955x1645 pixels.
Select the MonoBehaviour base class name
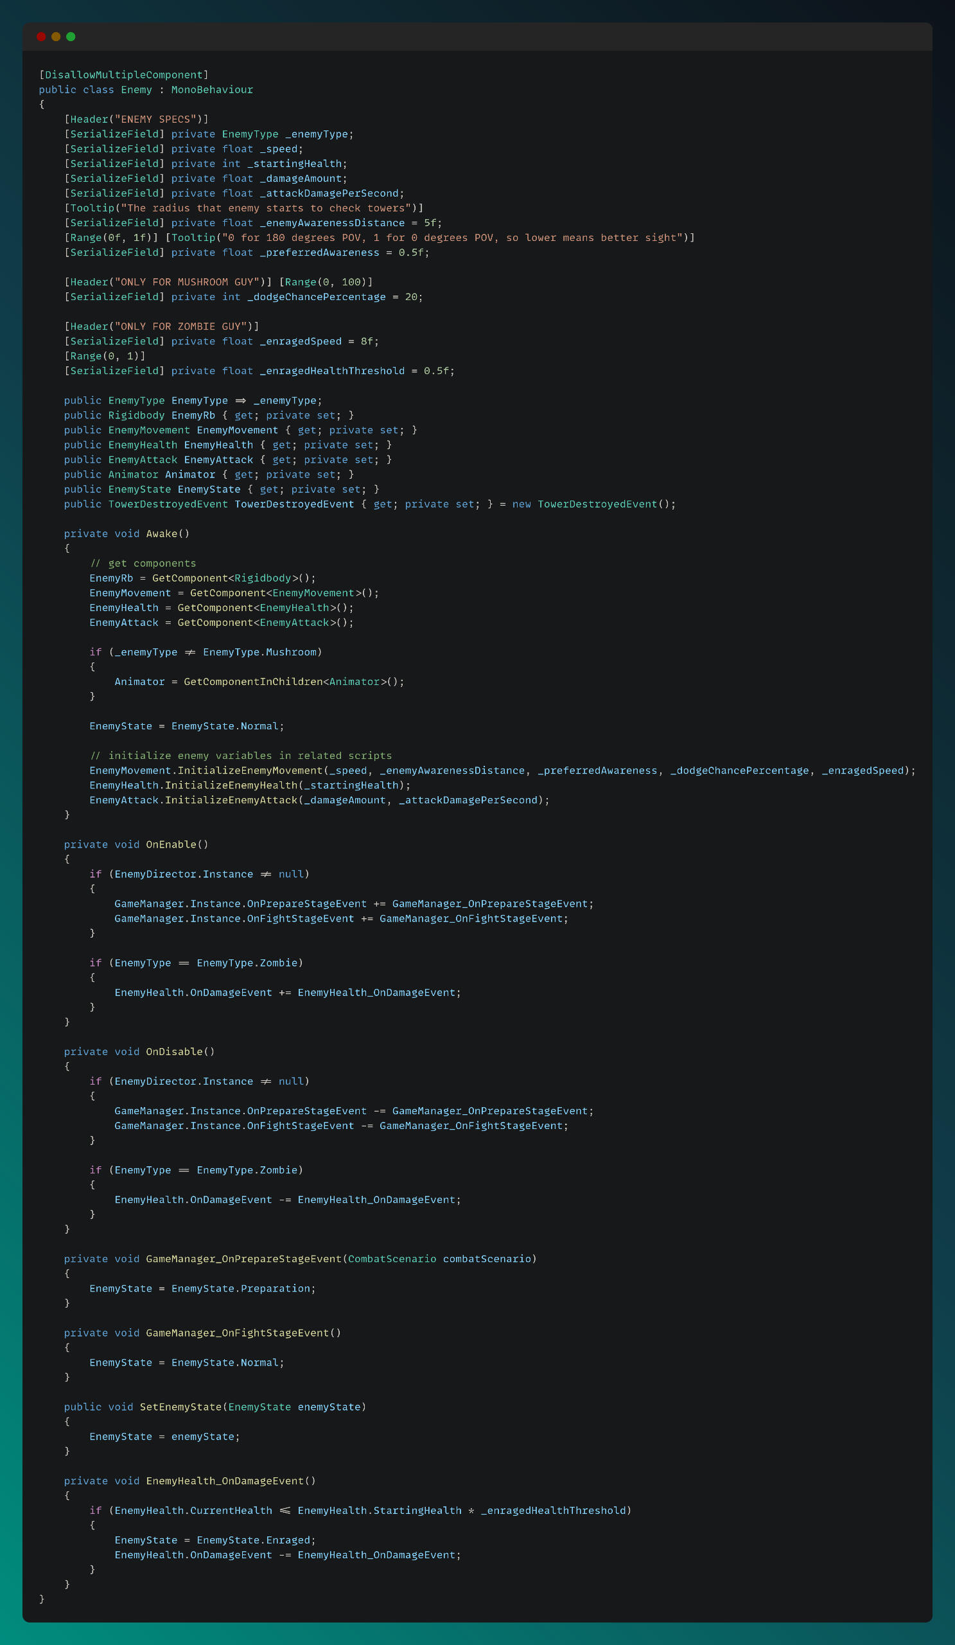[212, 90]
